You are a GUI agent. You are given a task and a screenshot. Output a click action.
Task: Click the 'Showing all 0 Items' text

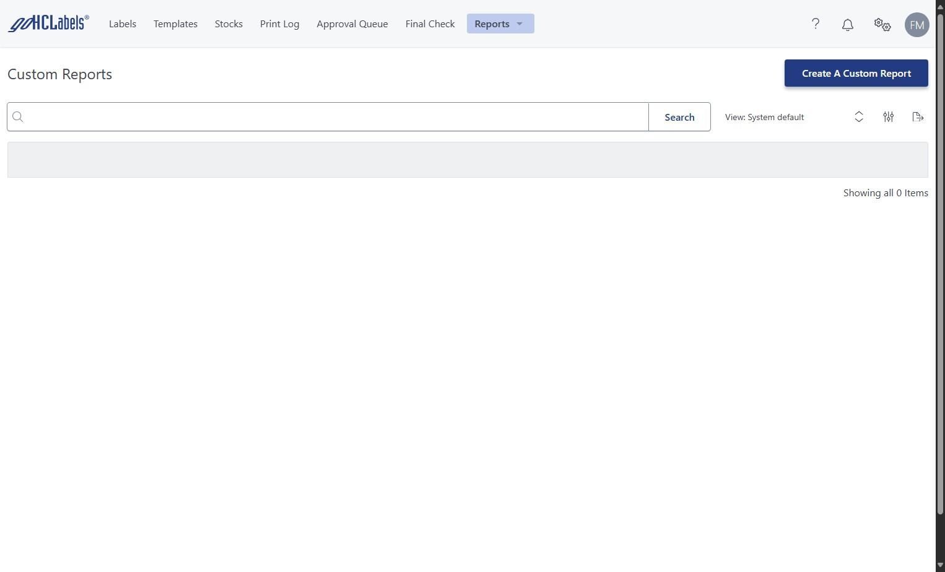[886, 193]
